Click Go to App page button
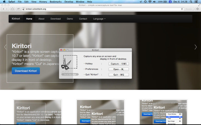This screenshot has width=201, height=125. [x=70, y=74]
